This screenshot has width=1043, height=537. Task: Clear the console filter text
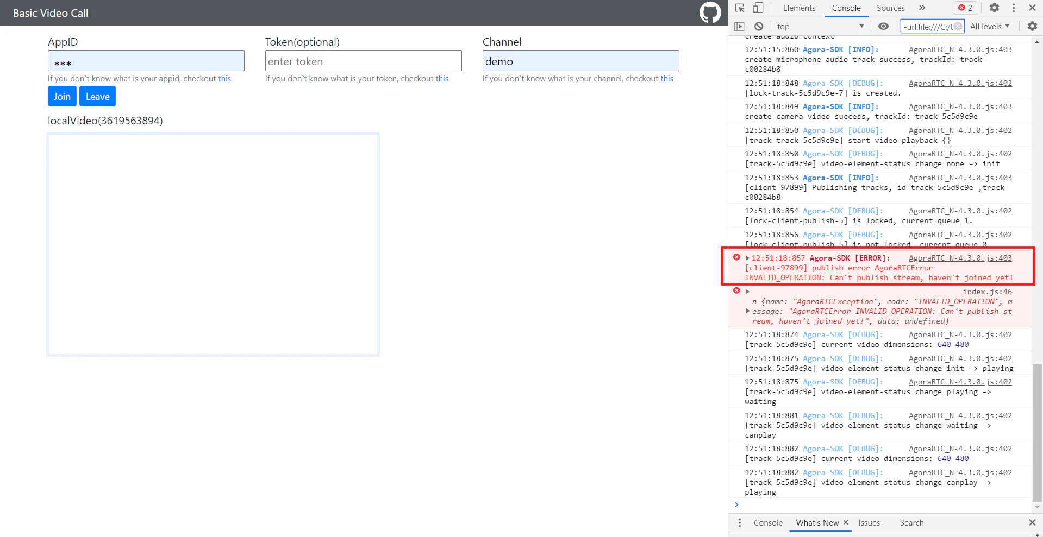[x=958, y=26]
